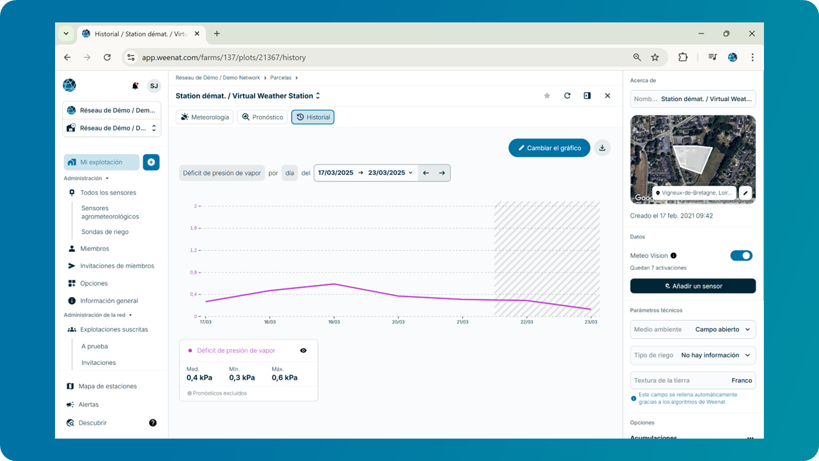
Task: Open Información general
Action: pos(109,301)
